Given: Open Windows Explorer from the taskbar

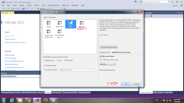Looking at the screenshot, I should 20,100.
